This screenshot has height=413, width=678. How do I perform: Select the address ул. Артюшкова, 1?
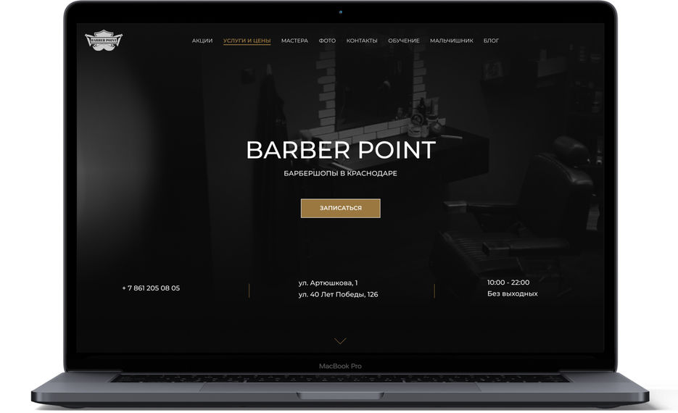tap(328, 283)
